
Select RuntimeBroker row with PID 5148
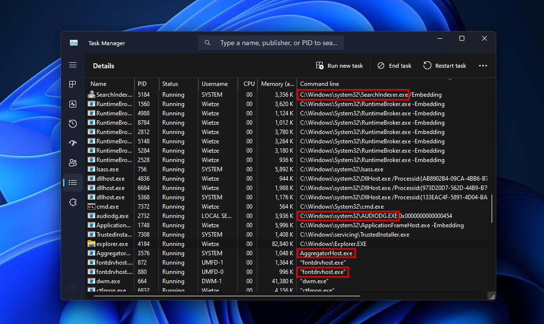[287, 141]
